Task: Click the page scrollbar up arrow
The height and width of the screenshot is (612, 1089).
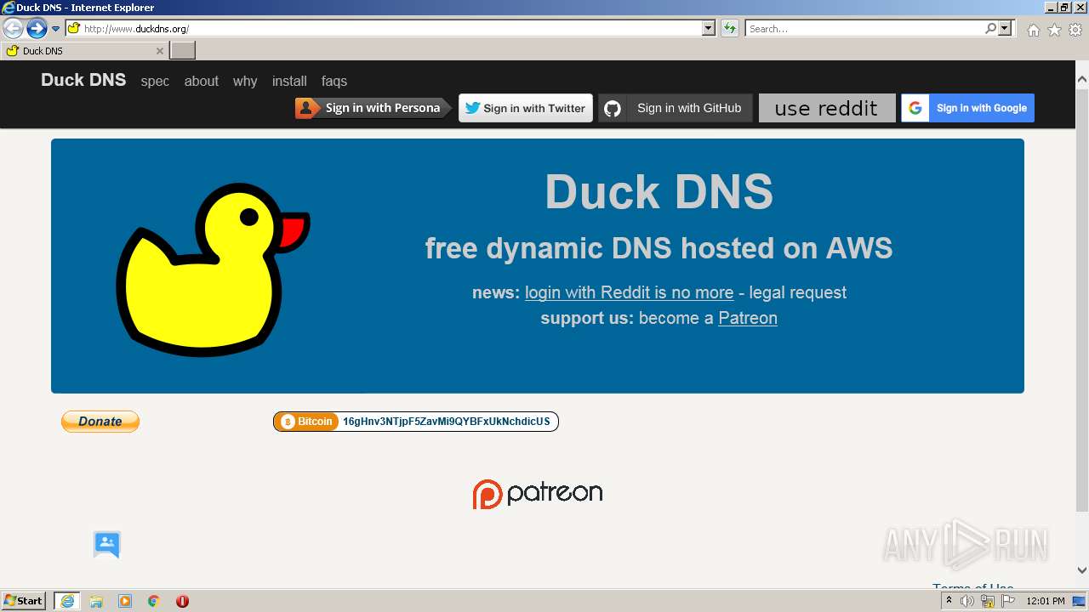Action: click(1082, 79)
